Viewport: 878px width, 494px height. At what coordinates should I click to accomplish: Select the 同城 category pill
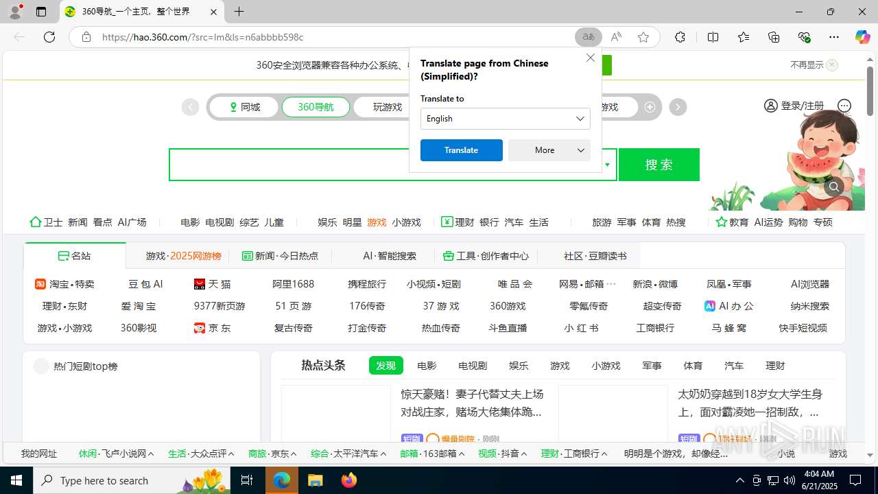[244, 107]
